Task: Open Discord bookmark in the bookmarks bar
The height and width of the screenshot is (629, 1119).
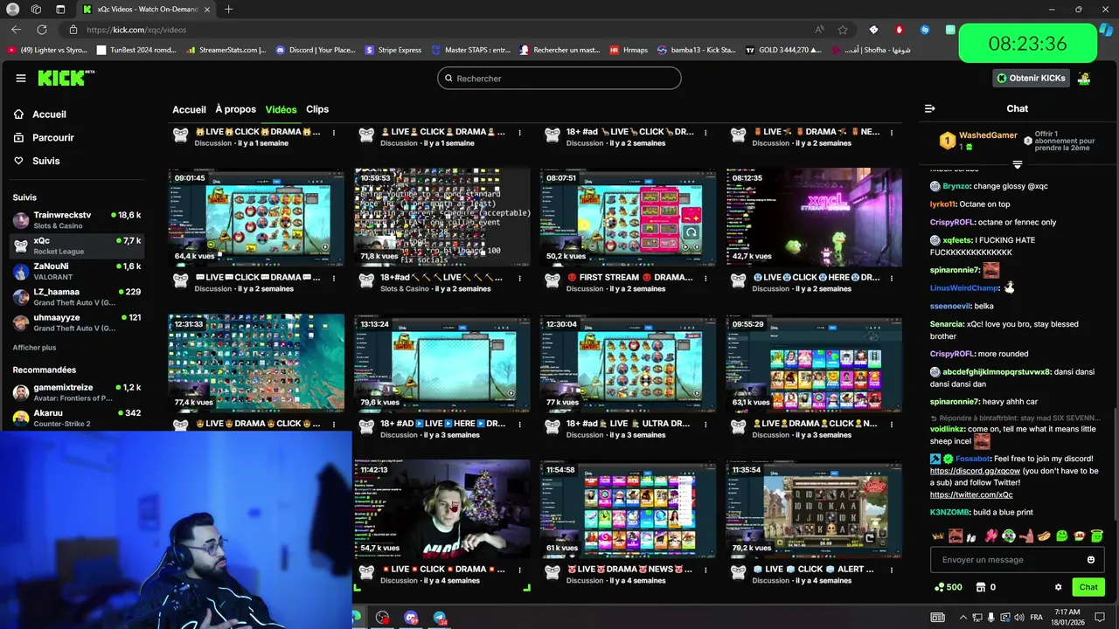Action: coord(316,50)
